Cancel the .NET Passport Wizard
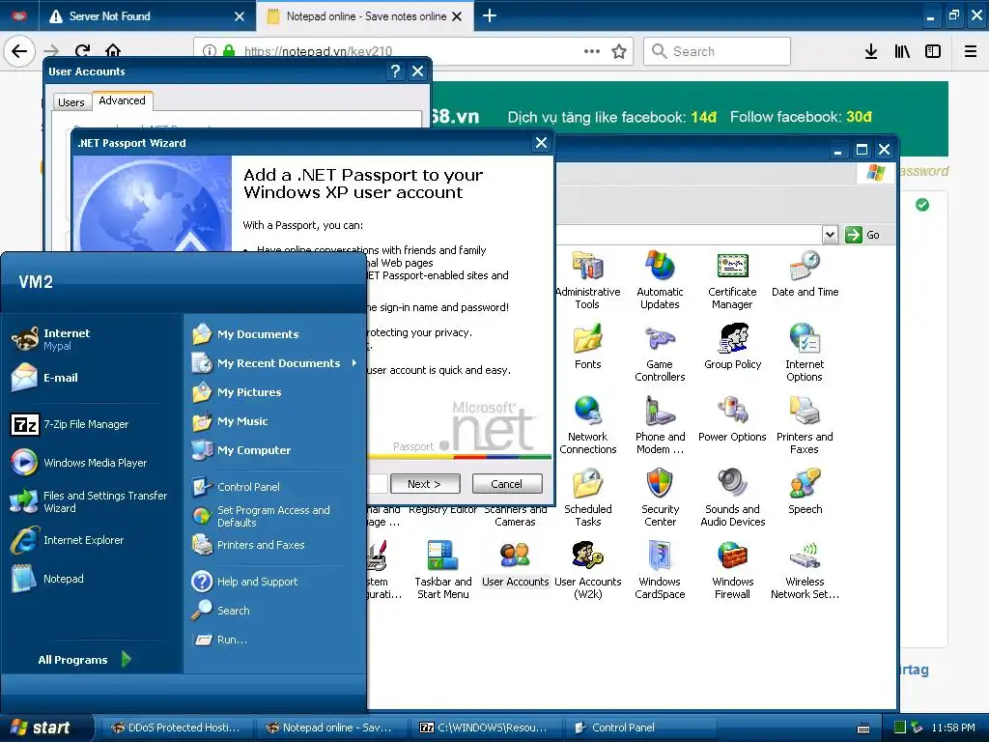Image resolution: width=989 pixels, height=742 pixels. click(506, 484)
